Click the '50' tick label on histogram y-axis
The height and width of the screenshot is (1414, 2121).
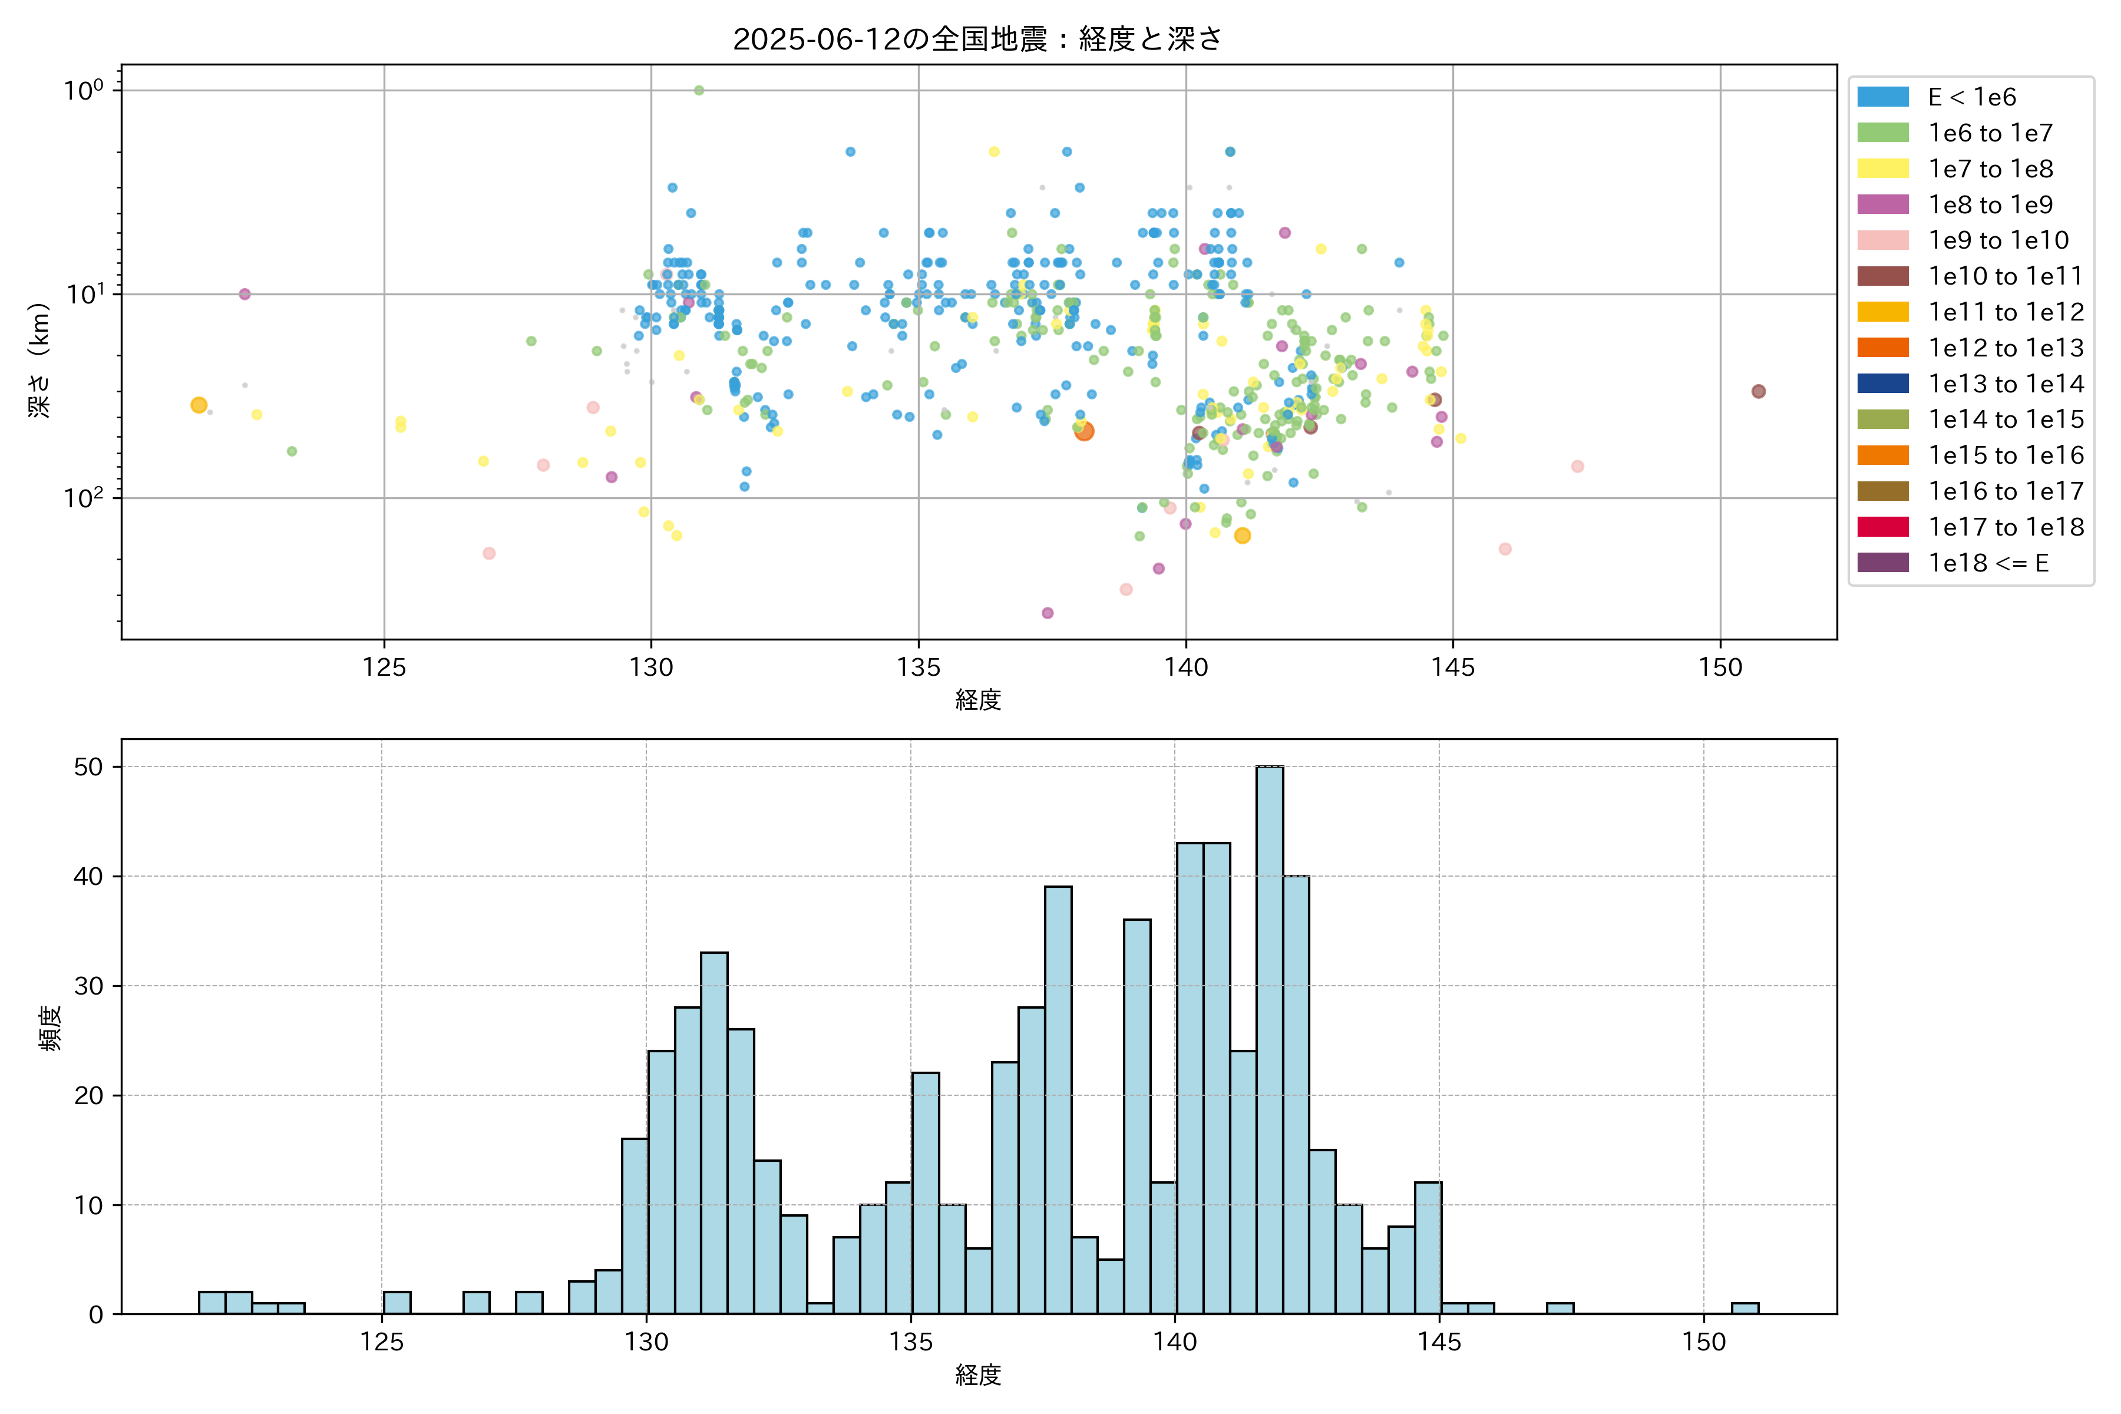tap(88, 767)
